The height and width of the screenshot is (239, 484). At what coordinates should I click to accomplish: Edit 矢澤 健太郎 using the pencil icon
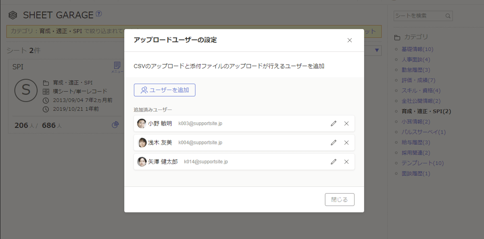(333, 162)
